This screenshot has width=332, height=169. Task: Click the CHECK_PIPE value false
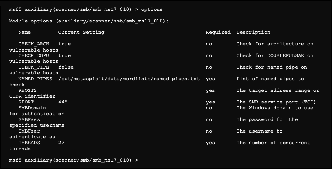click(x=66, y=67)
